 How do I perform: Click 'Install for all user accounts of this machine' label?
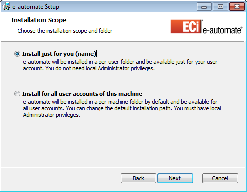pyautogui.click(x=82, y=94)
